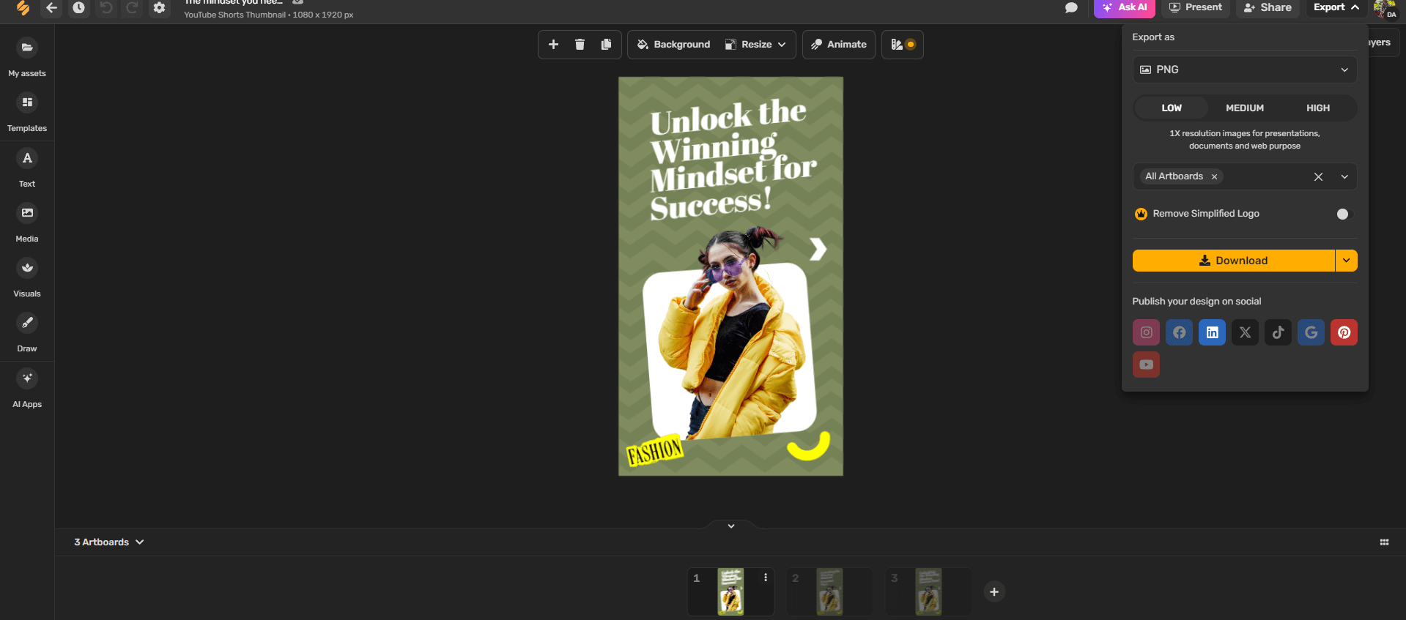
Task: Open Animate options
Action: pyautogui.click(x=839, y=45)
